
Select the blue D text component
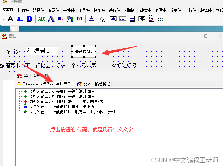(x=30, y=19)
